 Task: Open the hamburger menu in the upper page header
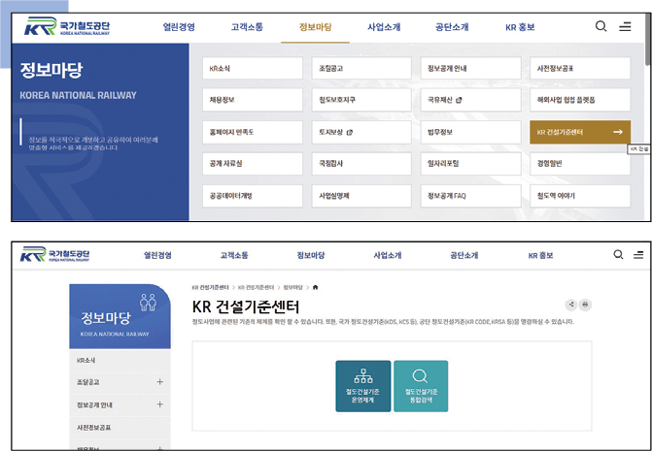pyautogui.click(x=625, y=26)
